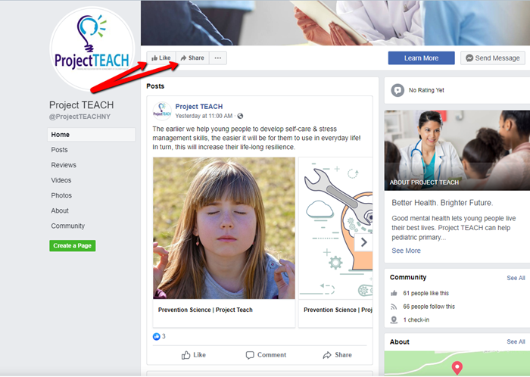
Task: Open the meditating girl post image
Action: [224, 228]
